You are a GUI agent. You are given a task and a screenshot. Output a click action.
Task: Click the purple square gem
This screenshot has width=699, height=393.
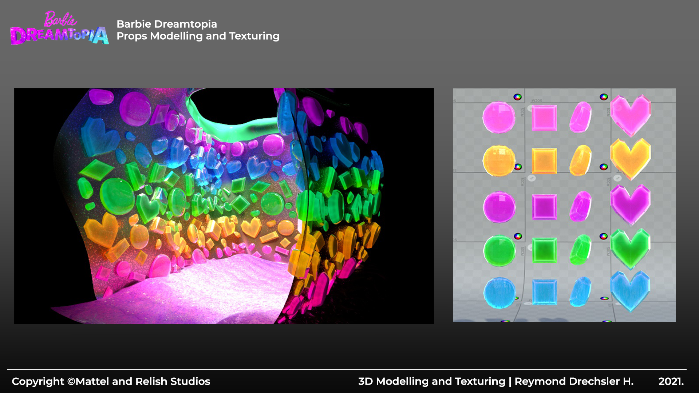(x=544, y=207)
